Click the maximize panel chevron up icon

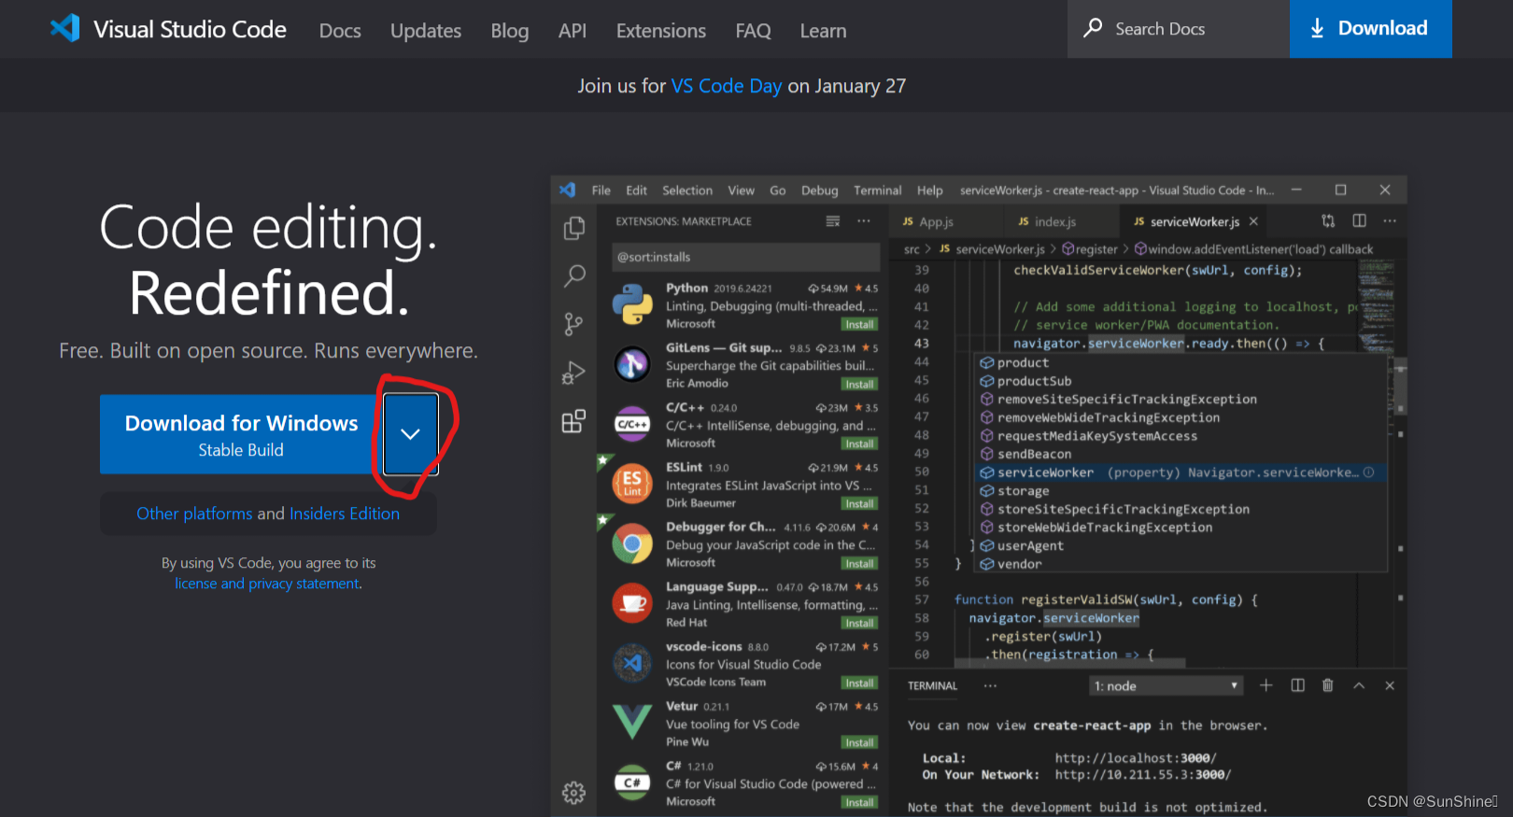(x=1359, y=685)
